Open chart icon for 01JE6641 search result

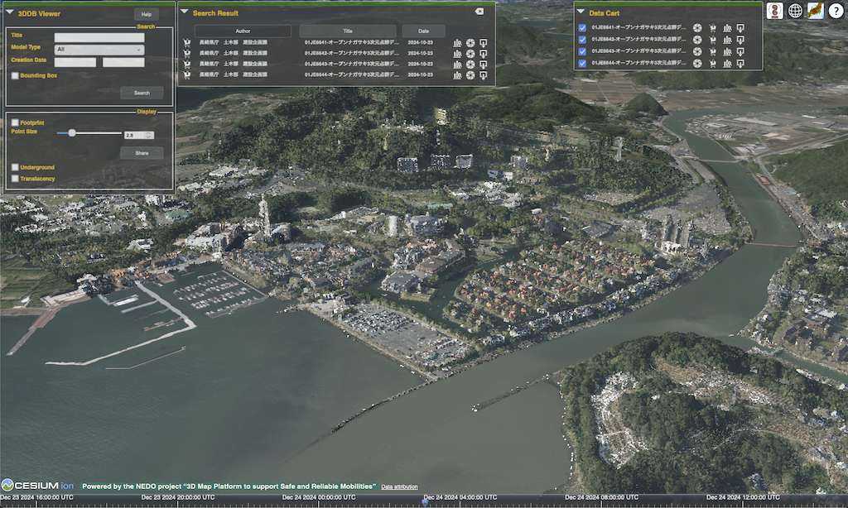pyautogui.click(x=457, y=43)
